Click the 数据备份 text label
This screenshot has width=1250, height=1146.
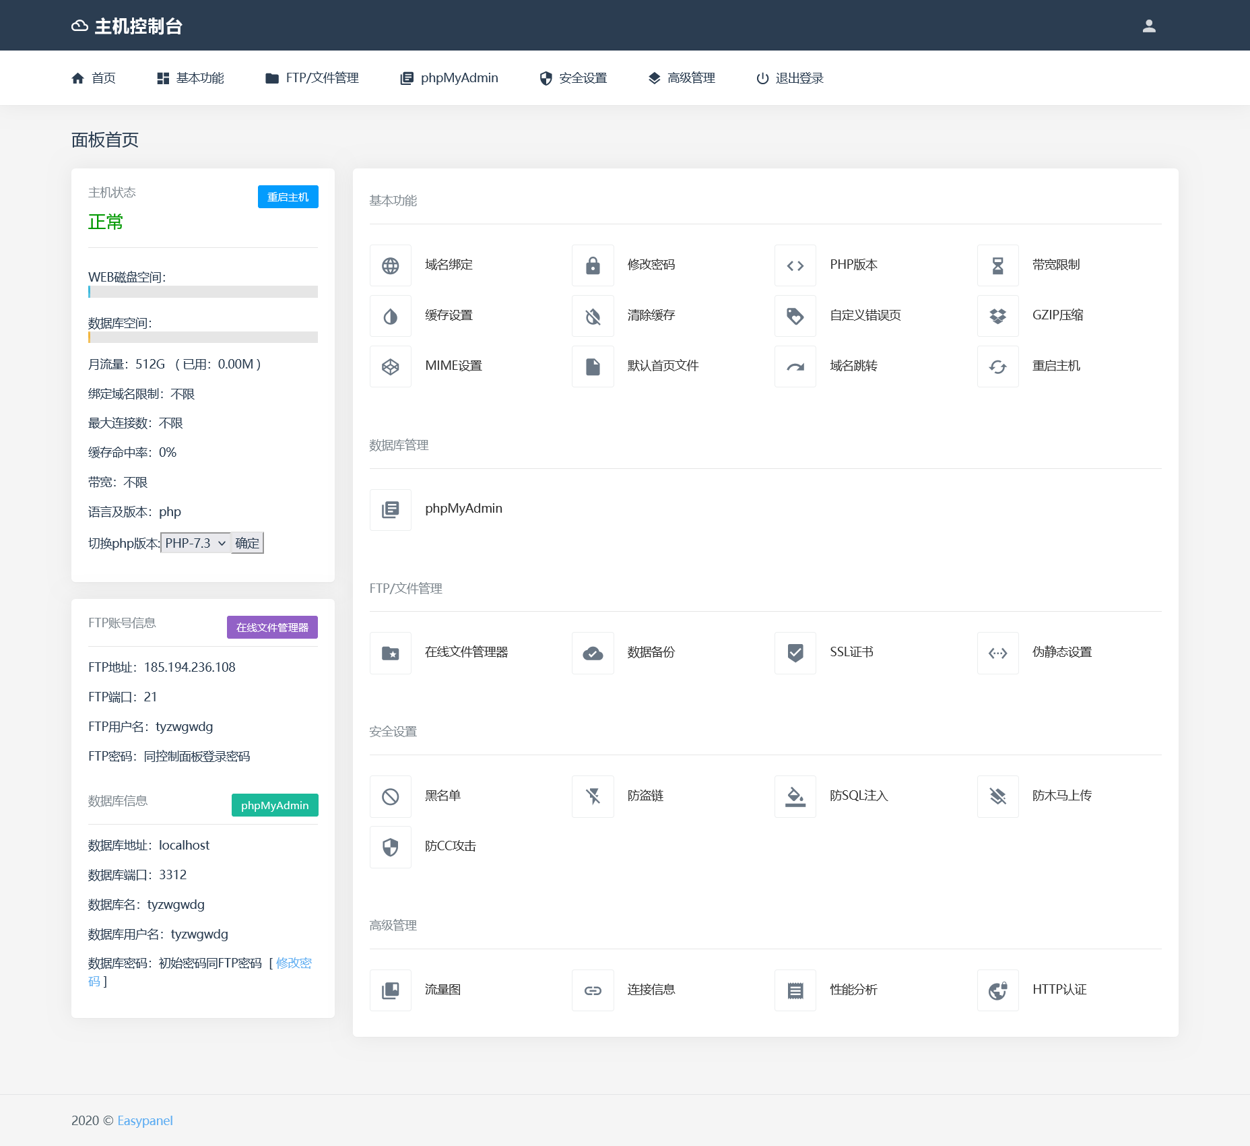click(x=651, y=652)
